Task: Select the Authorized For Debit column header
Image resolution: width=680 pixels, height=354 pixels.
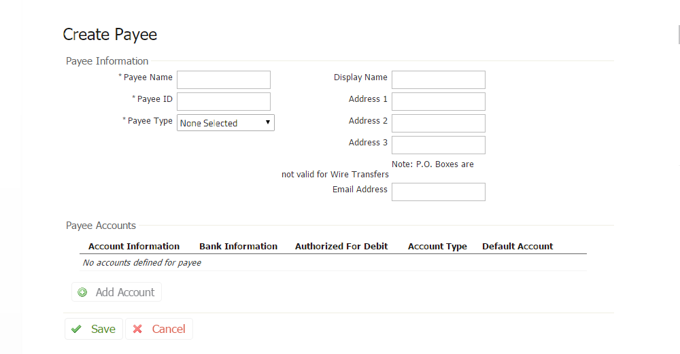Action: tap(341, 247)
